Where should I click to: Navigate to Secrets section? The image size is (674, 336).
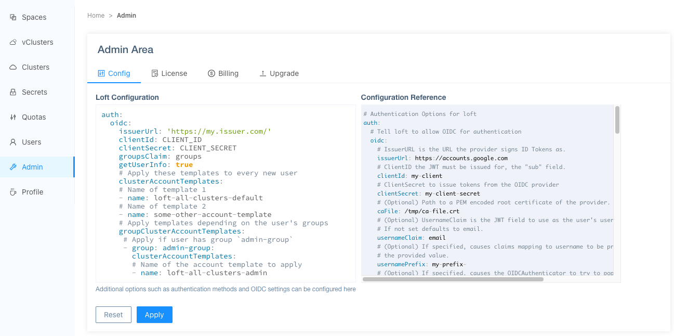(x=37, y=92)
